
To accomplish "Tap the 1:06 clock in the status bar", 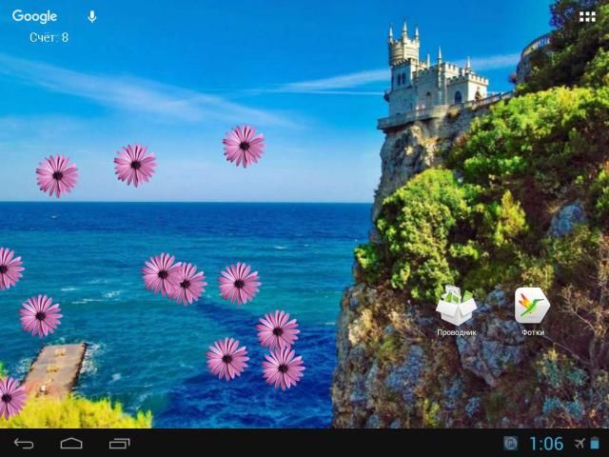I will pyautogui.click(x=545, y=444).
